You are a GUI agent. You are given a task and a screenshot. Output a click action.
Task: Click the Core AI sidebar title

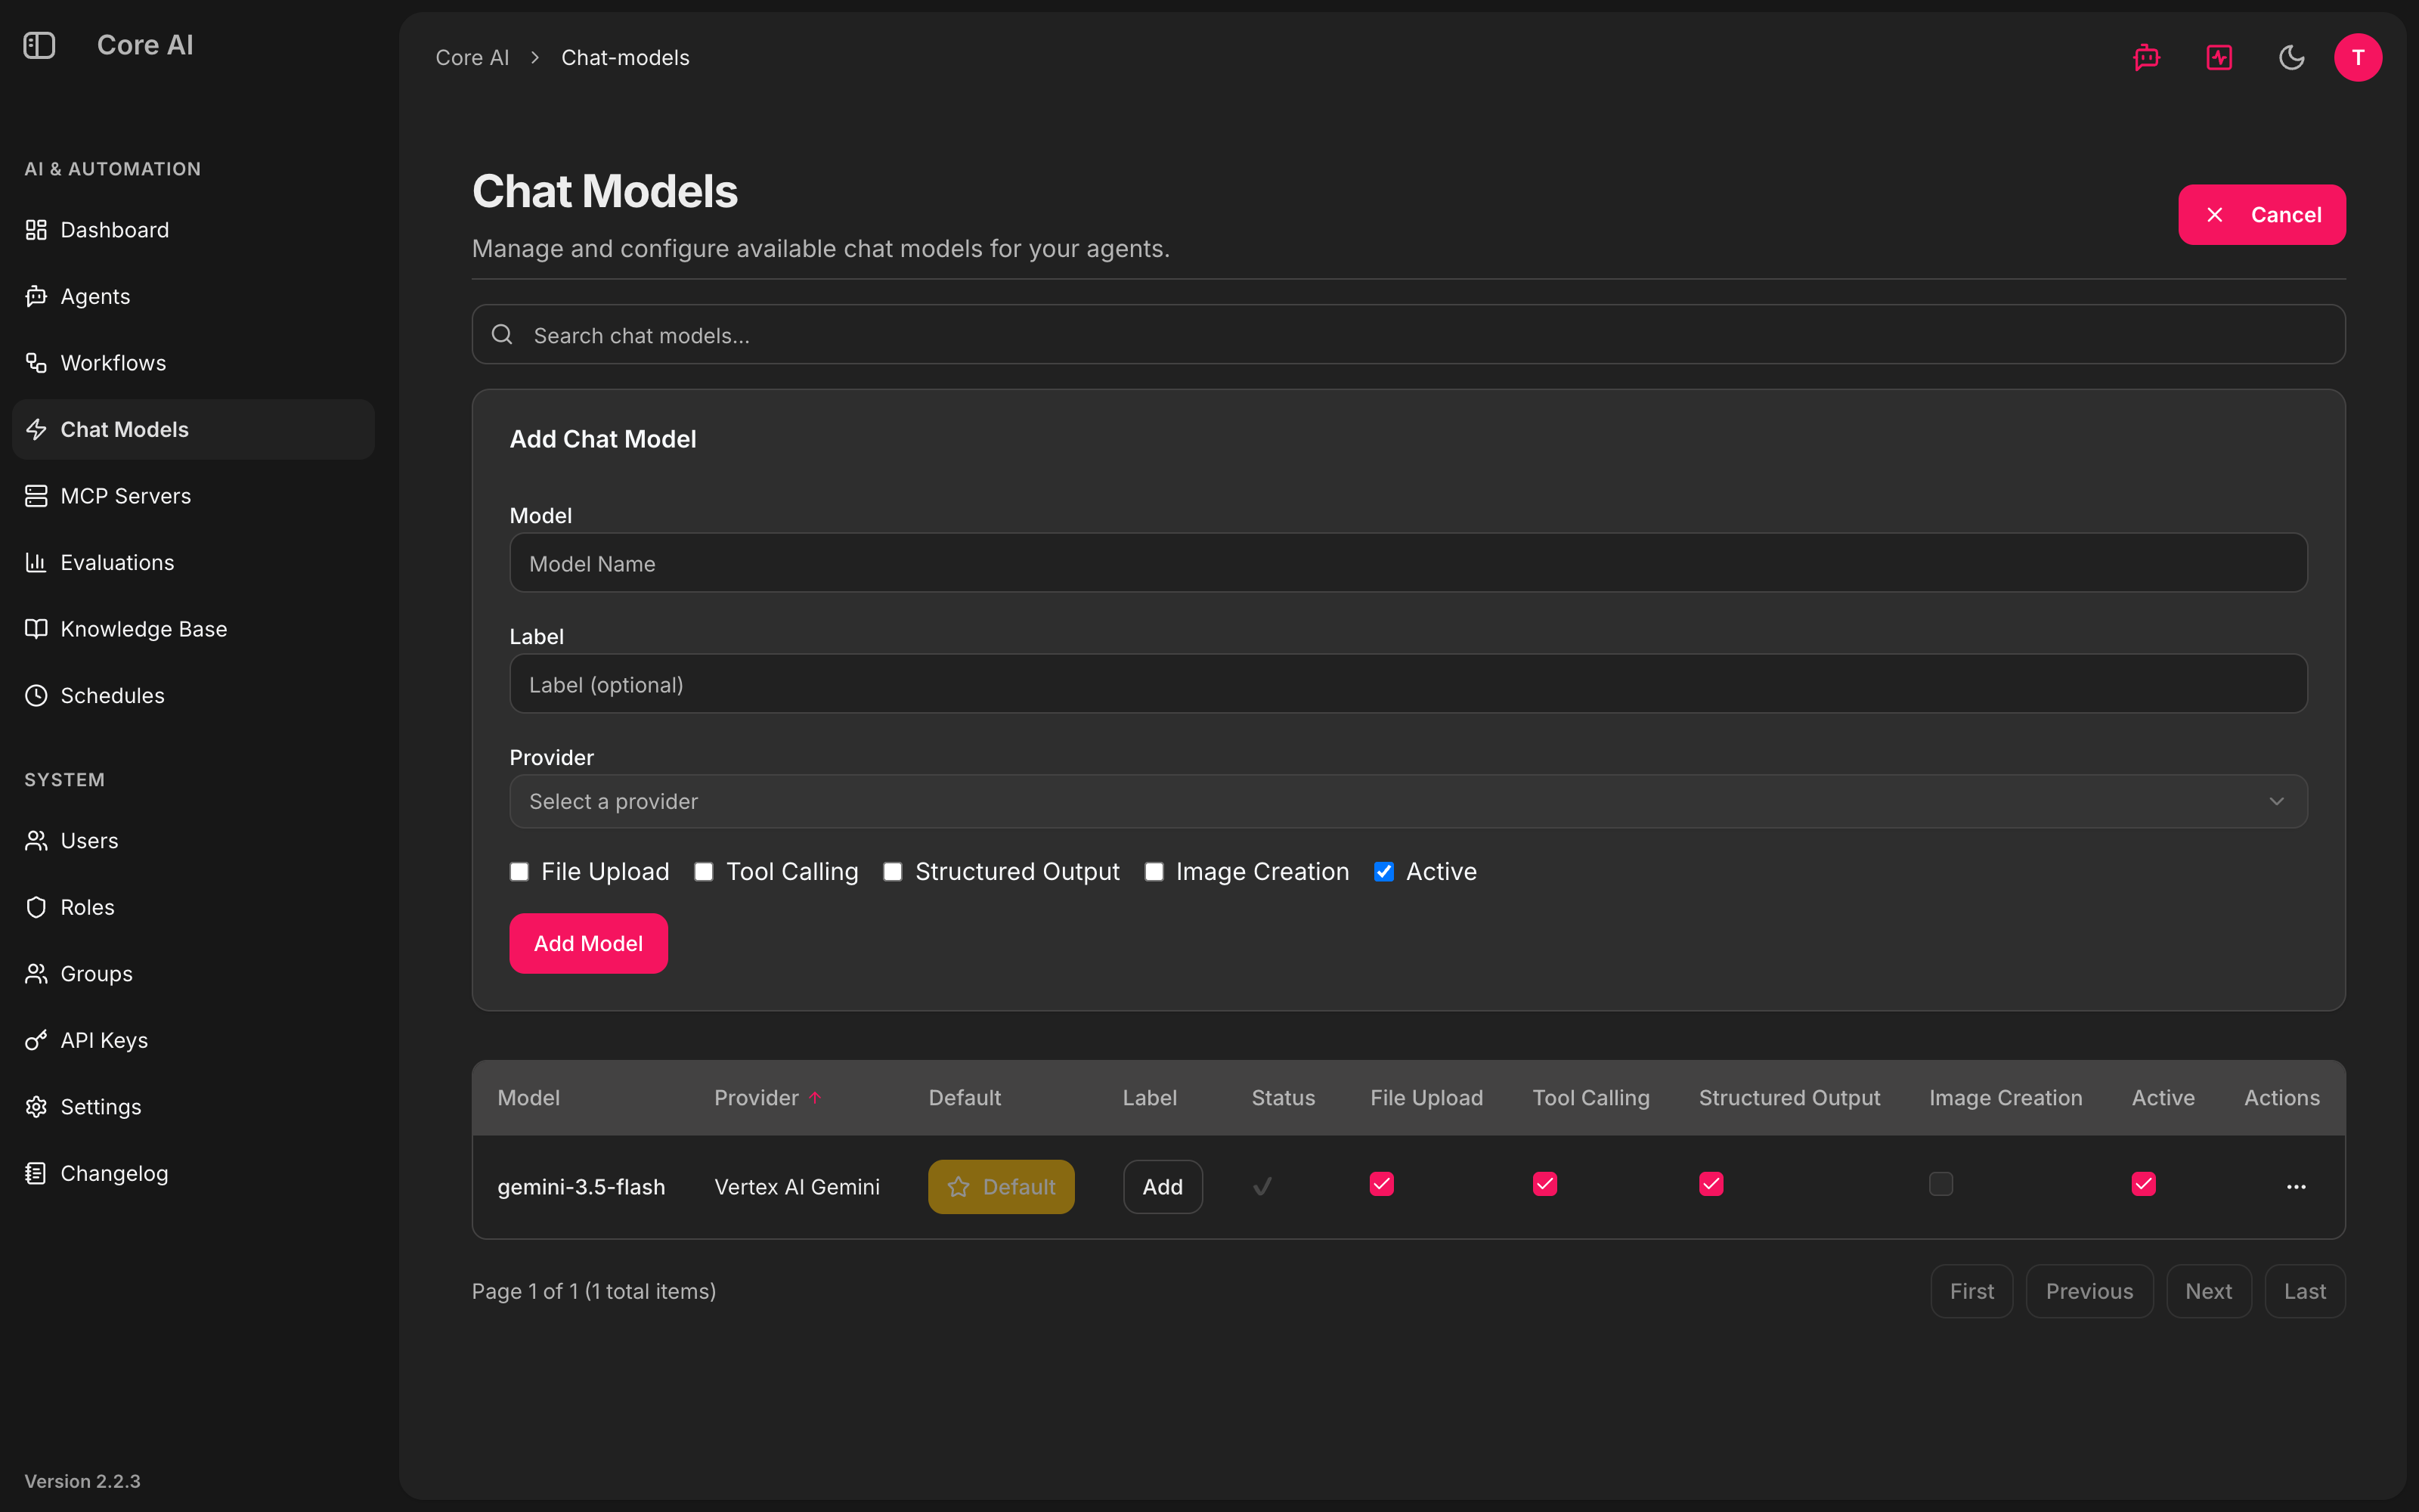145,45
